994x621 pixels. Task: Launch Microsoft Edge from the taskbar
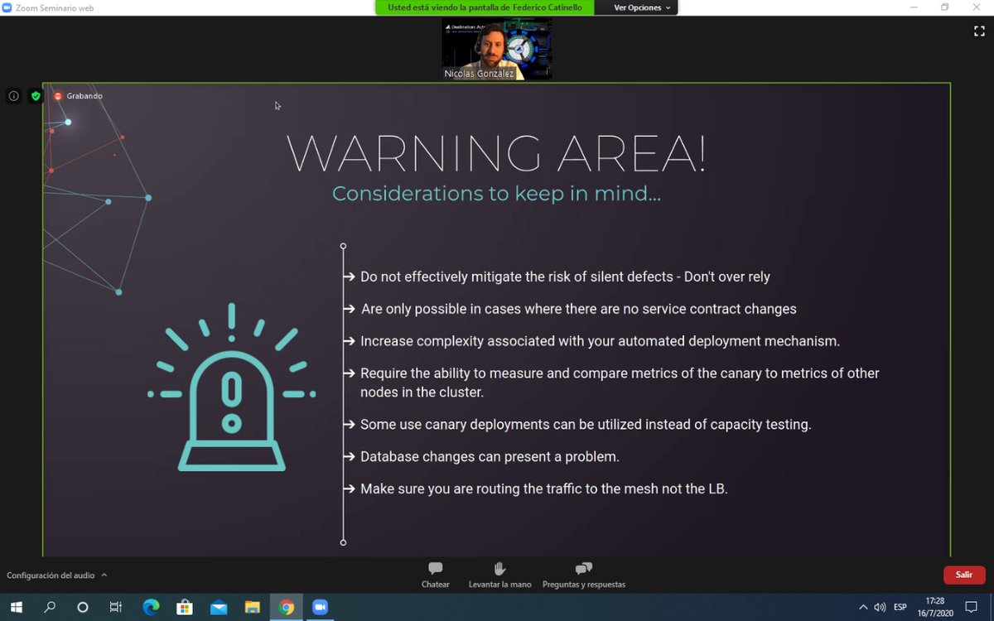tap(151, 607)
